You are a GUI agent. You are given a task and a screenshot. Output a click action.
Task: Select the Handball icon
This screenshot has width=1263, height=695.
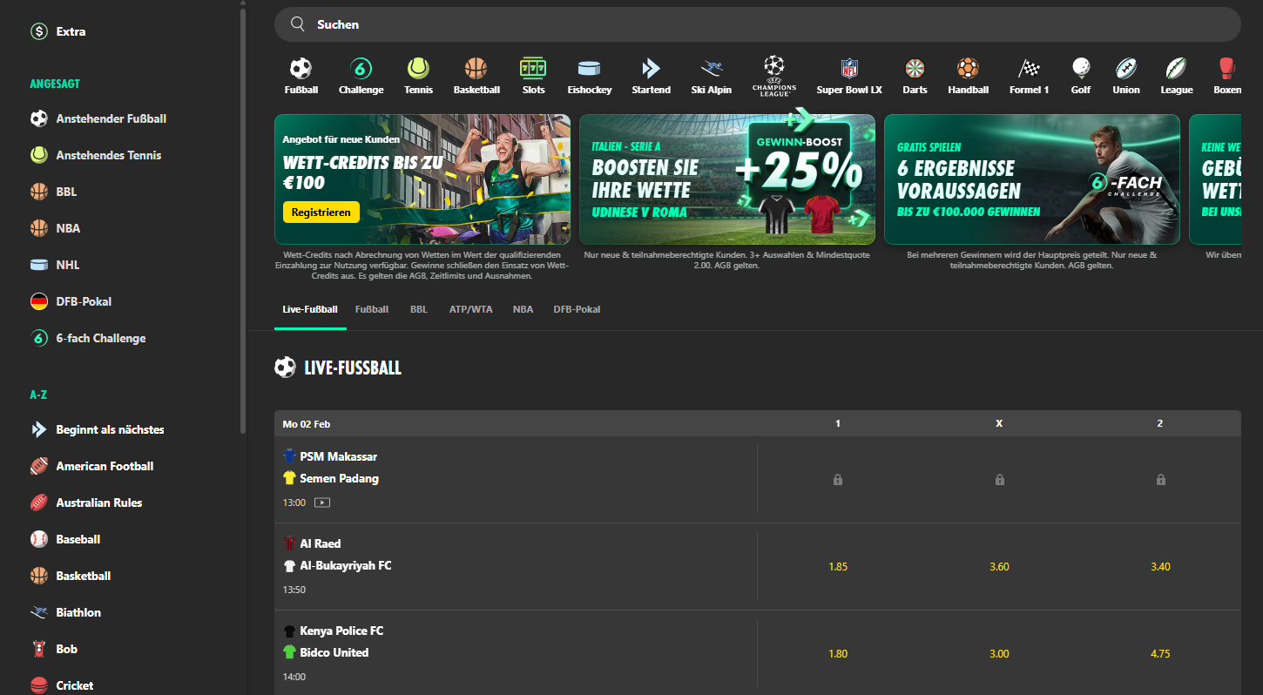pos(968,68)
